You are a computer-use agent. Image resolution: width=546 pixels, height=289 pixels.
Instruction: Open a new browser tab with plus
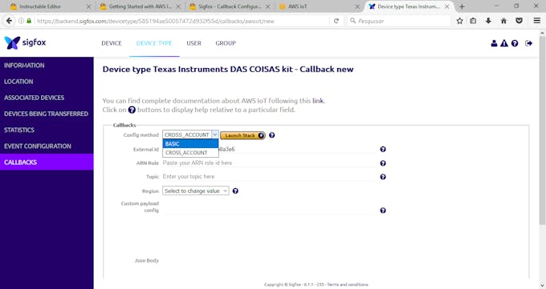pyautogui.click(x=462, y=6)
